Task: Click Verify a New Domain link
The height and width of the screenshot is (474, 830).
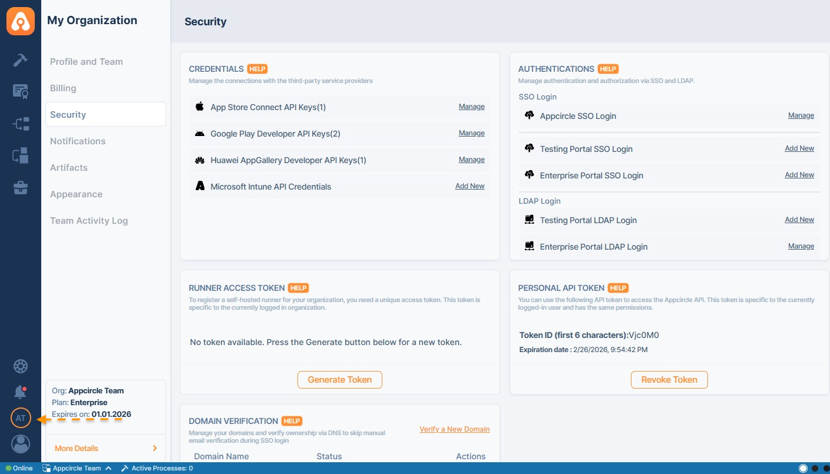Action: coord(454,429)
